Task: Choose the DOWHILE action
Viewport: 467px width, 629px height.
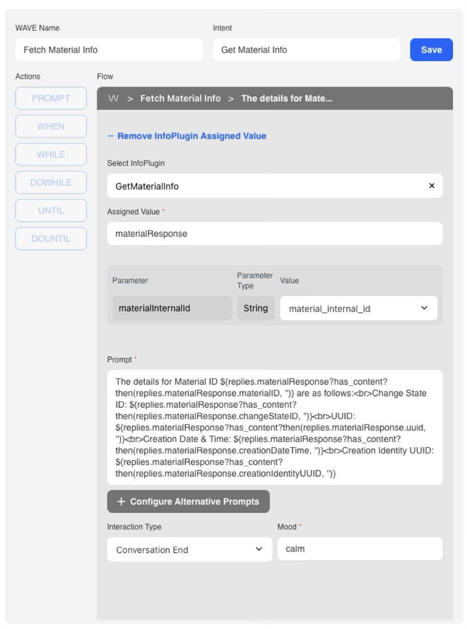Action: [51, 182]
